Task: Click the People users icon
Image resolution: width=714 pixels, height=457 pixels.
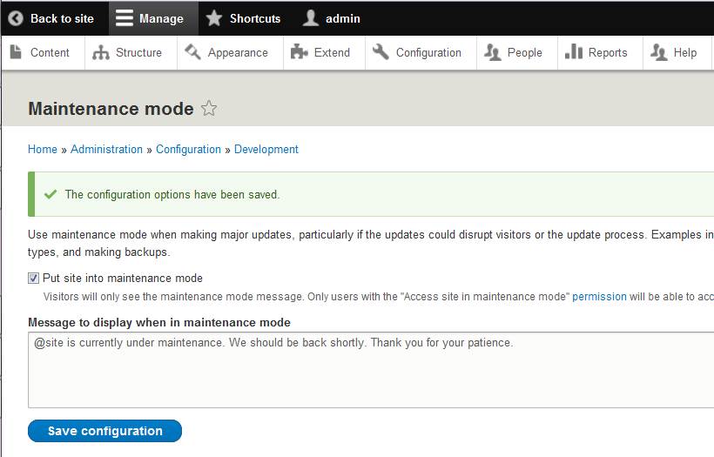Action: 493,52
